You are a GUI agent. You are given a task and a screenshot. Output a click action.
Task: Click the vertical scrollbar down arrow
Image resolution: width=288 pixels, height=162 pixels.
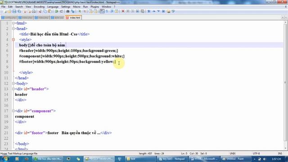(x=285, y=148)
